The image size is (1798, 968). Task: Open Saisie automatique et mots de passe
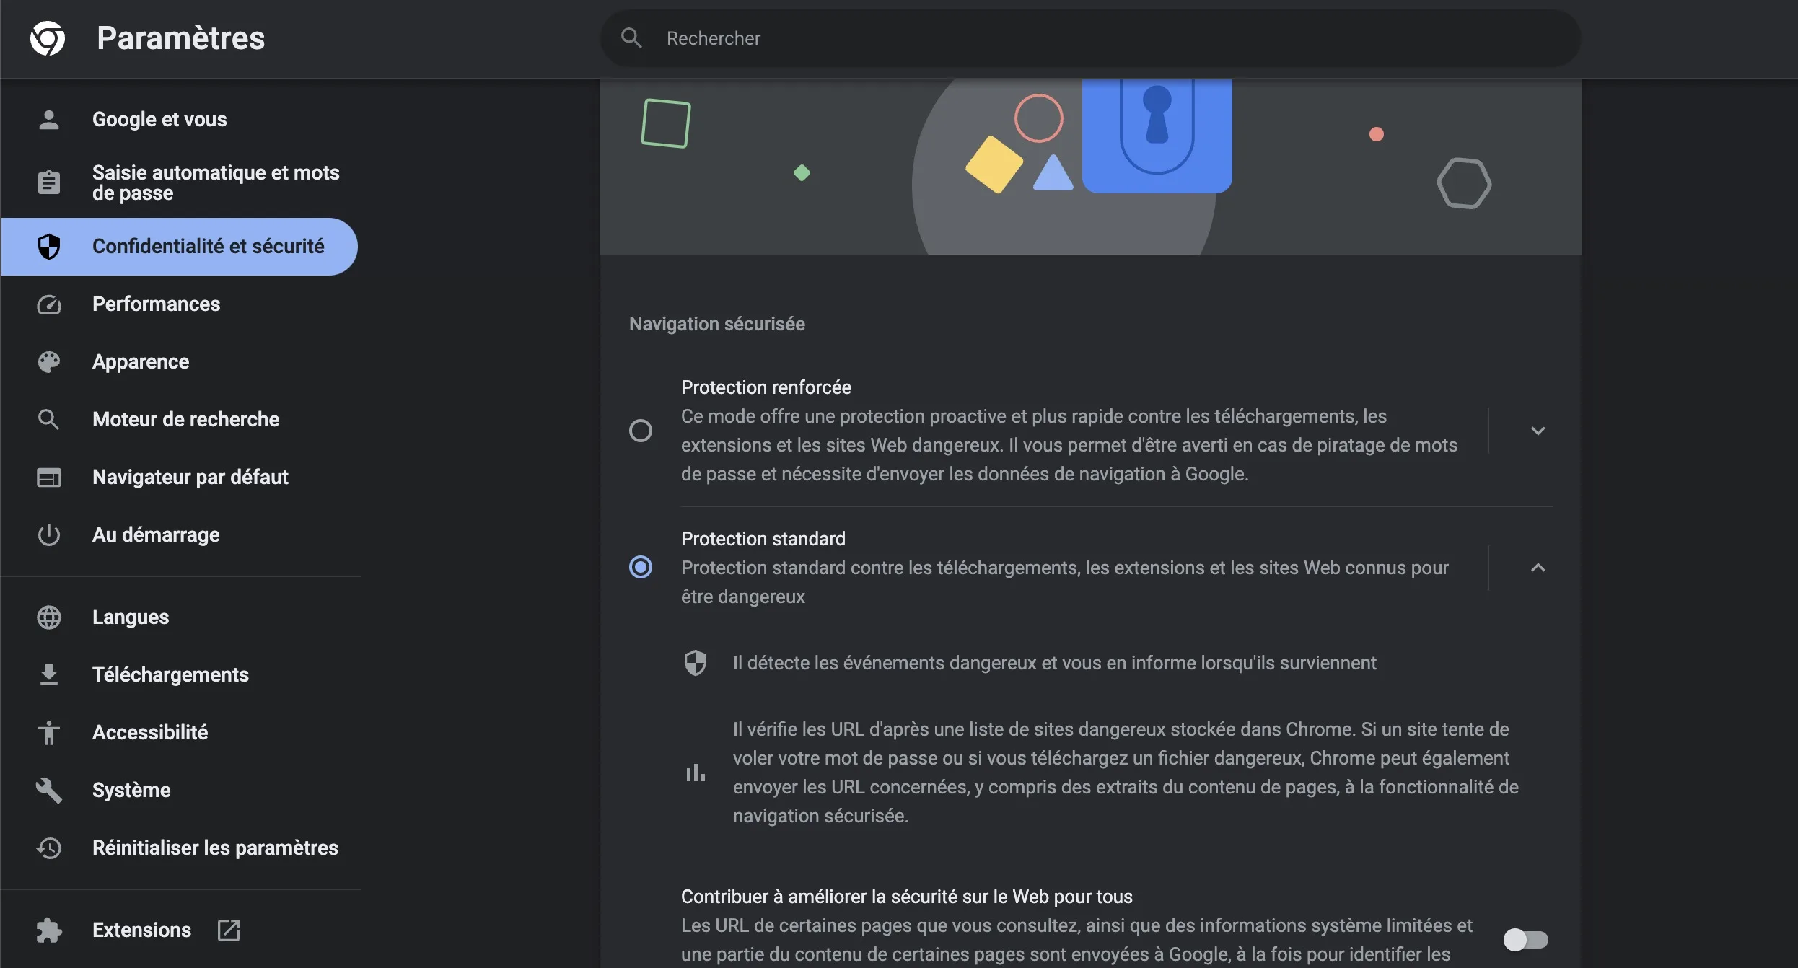(215, 182)
